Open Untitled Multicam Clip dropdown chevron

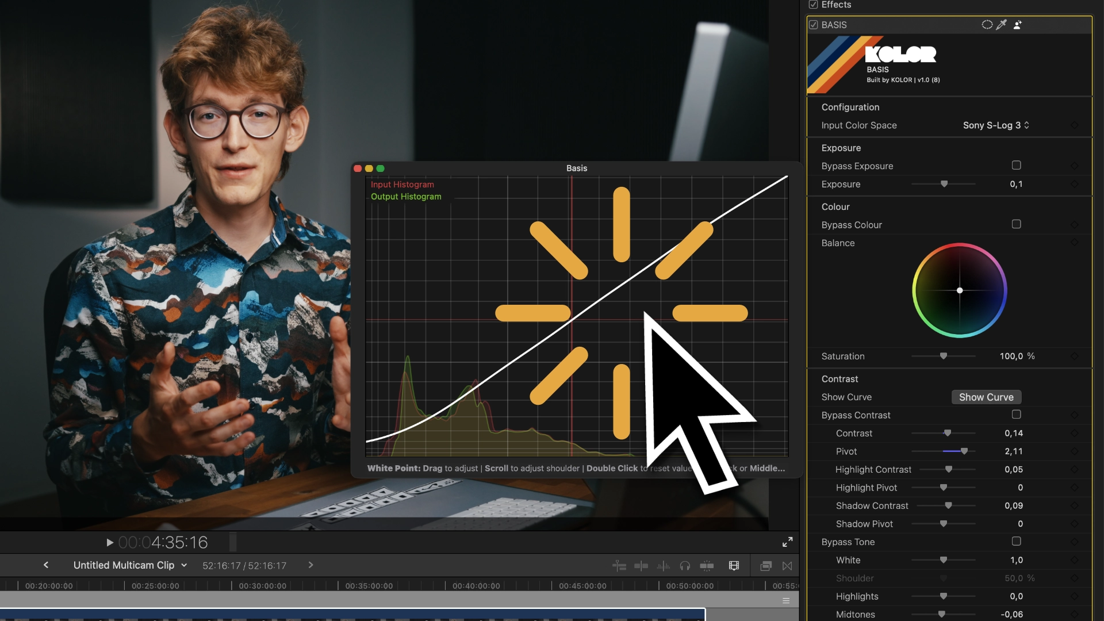click(184, 565)
